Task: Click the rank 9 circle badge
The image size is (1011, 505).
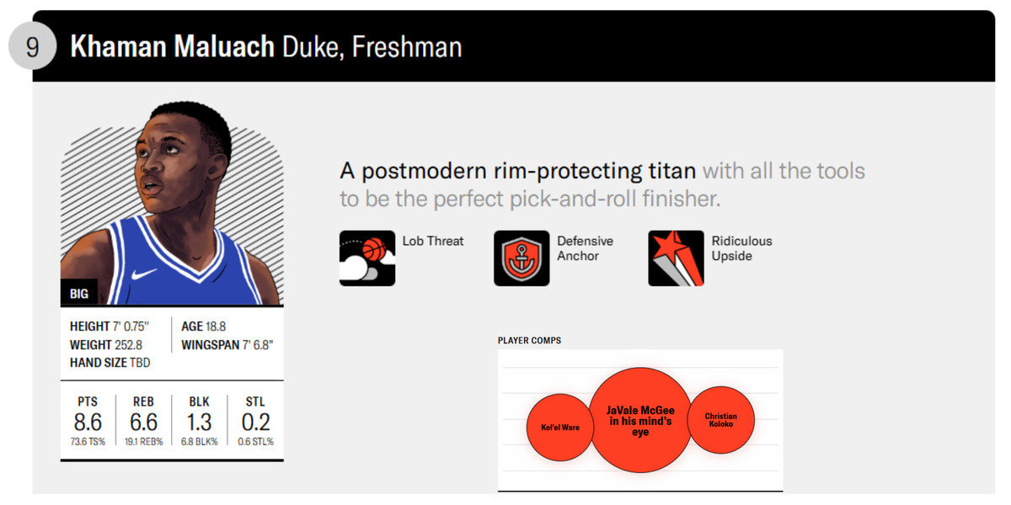Action: click(32, 46)
